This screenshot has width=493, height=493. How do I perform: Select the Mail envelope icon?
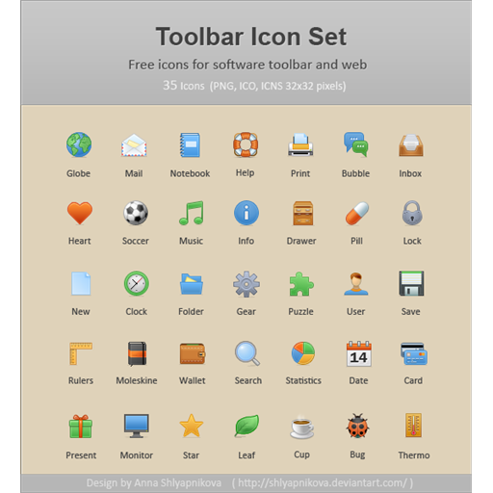click(x=134, y=145)
